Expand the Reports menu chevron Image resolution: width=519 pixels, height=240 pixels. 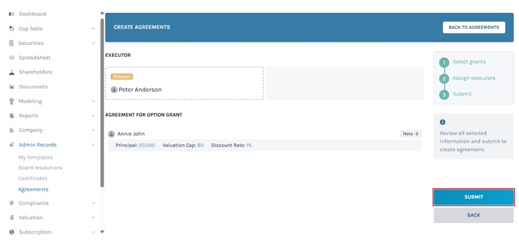click(x=93, y=116)
